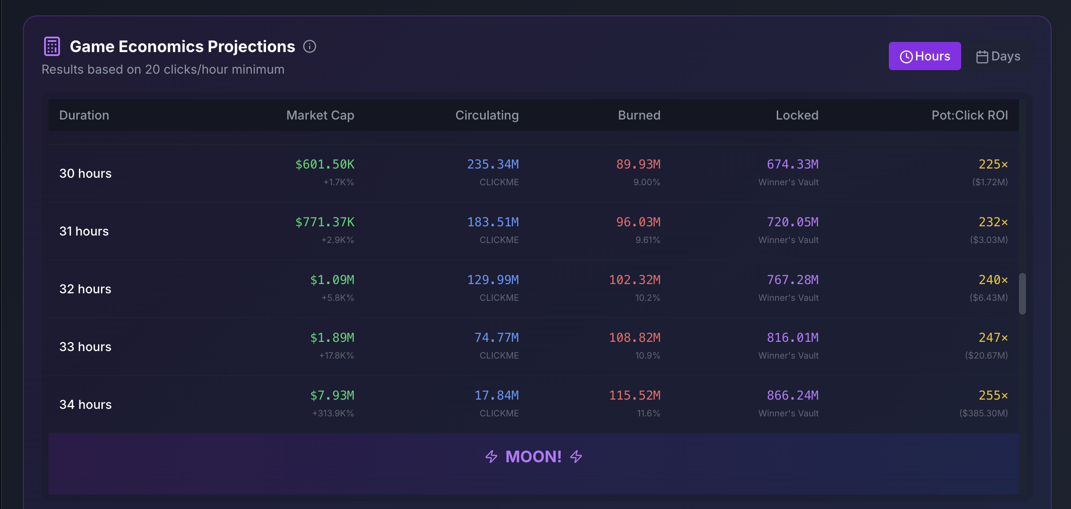This screenshot has width=1071, height=509.
Task: Click market cap value $771.37K
Action: [x=325, y=222]
